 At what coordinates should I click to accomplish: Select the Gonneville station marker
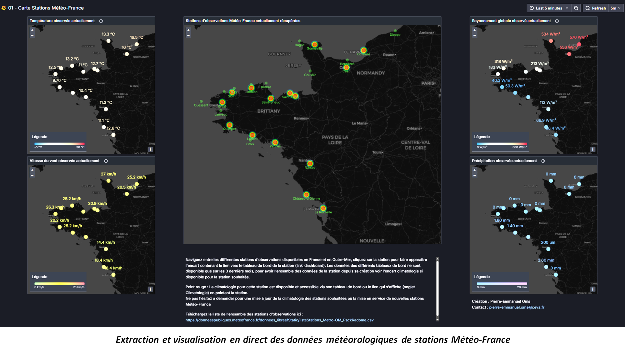point(315,45)
